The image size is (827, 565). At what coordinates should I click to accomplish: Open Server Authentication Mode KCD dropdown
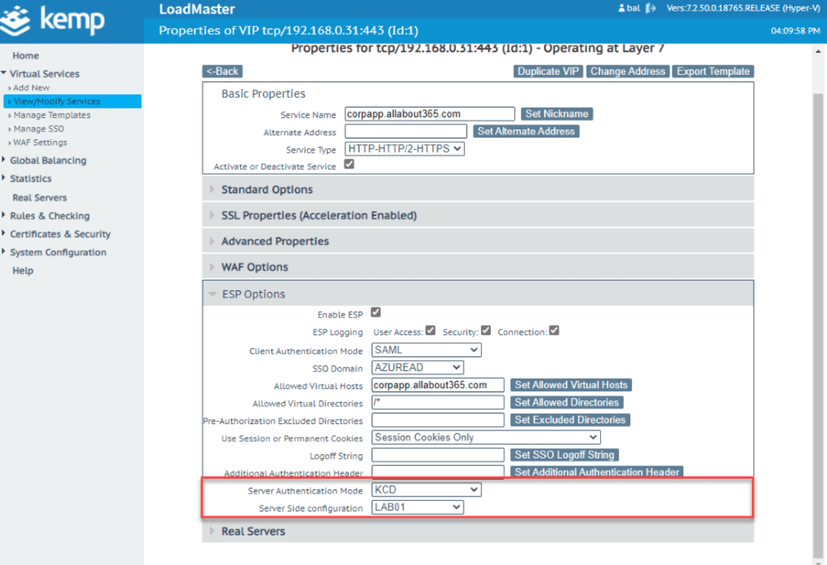coord(426,490)
